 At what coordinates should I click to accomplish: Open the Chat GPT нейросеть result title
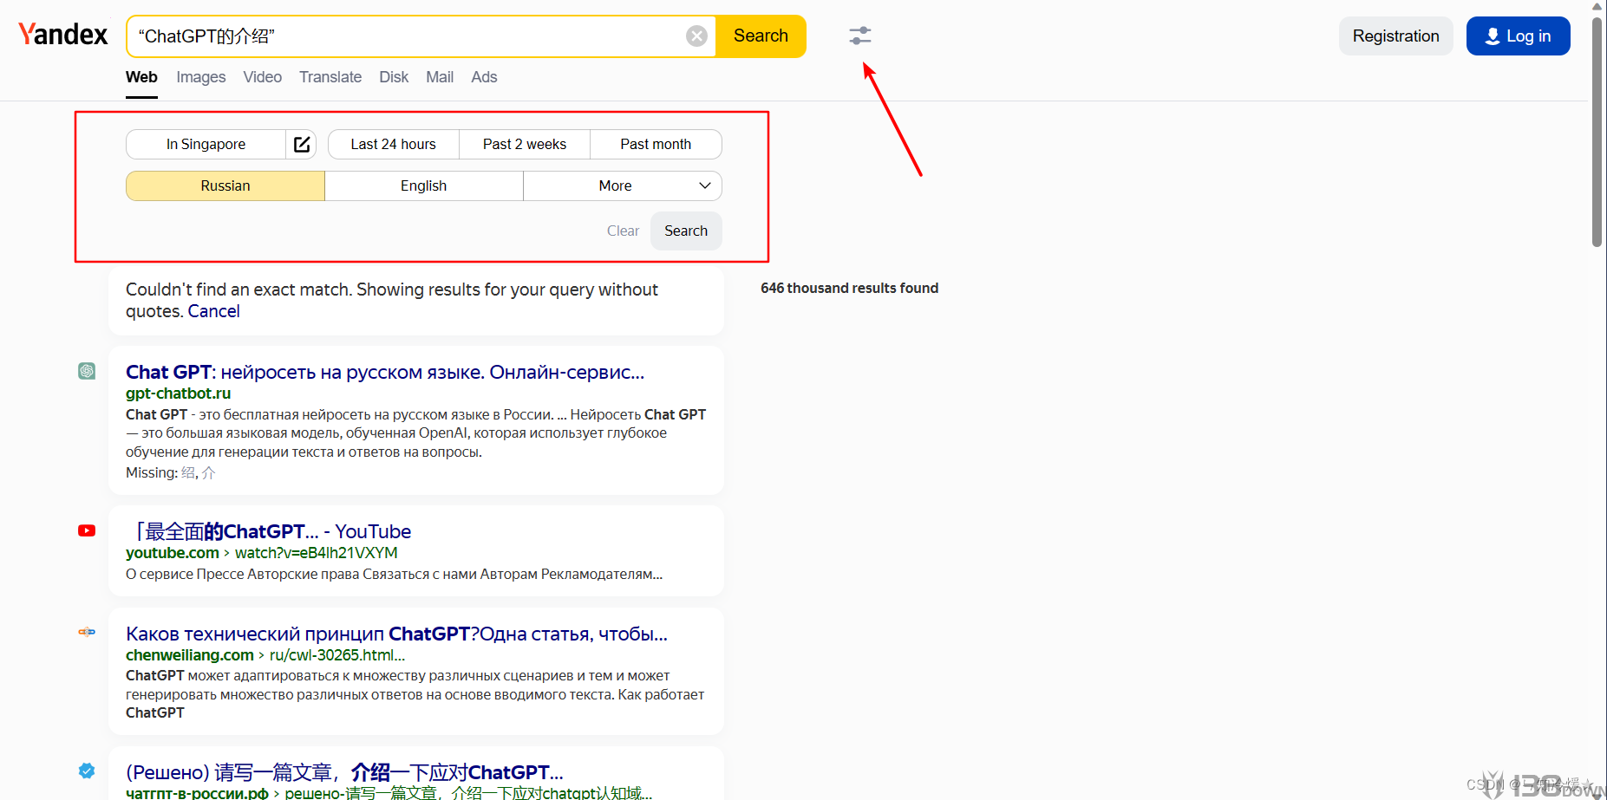385,372
